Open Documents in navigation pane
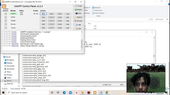Screen dimensions: 170x95 coord(9,66)
